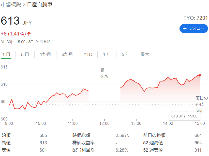Switch to the 1か月 range tab
This screenshot has width=209, height=156.
pyautogui.click(x=45, y=55)
